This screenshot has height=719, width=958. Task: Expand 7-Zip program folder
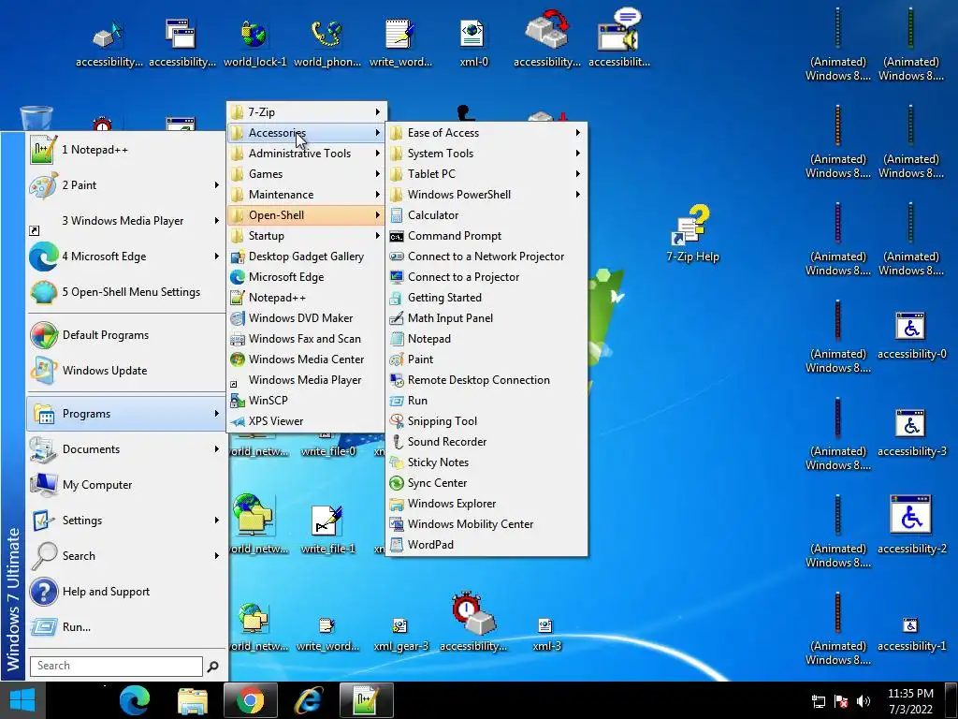point(306,112)
